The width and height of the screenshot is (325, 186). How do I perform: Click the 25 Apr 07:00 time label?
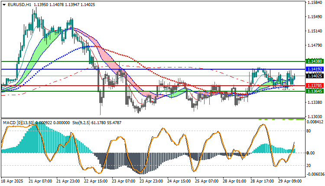coord(207,181)
